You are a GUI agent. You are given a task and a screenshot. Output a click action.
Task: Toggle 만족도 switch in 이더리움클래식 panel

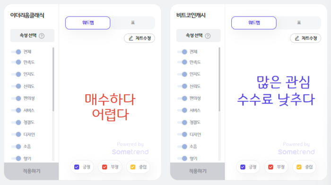[16, 62]
